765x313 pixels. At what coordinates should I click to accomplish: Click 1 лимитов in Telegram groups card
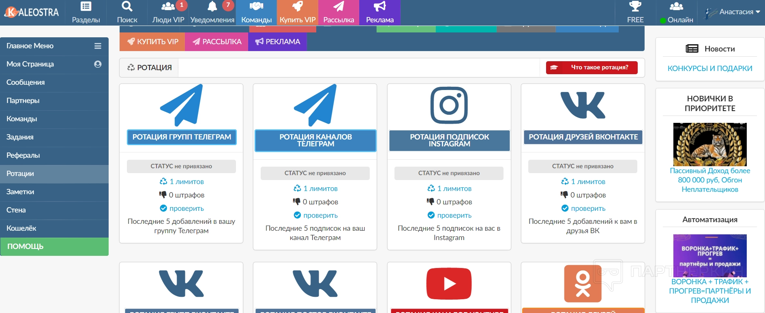click(x=182, y=182)
